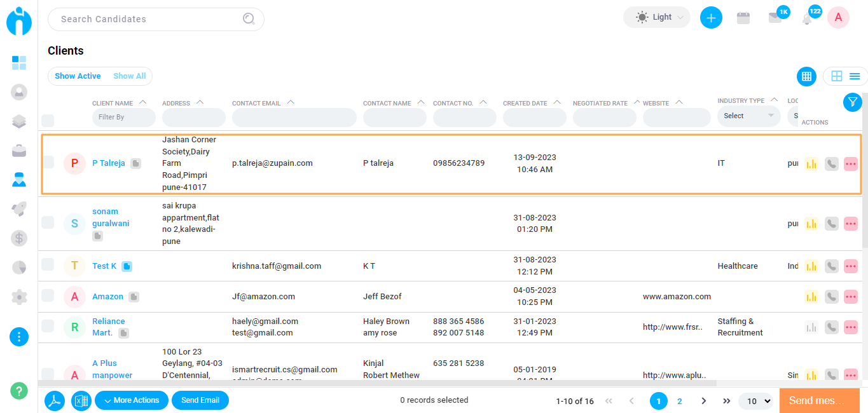Open the Reliance Mart. client link

click(x=109, y=327)
